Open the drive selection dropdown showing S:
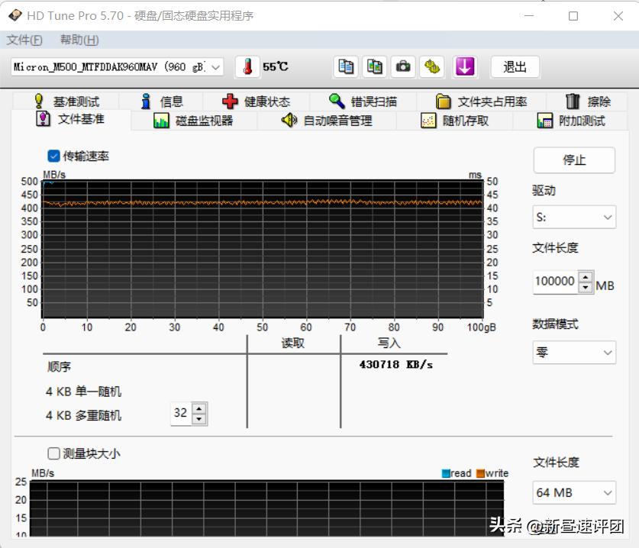The height and width of the screenshot is (548, 639). [x=573, y=217]
